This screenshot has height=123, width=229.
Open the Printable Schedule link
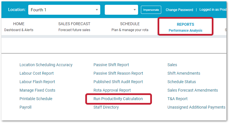point(36,99)
